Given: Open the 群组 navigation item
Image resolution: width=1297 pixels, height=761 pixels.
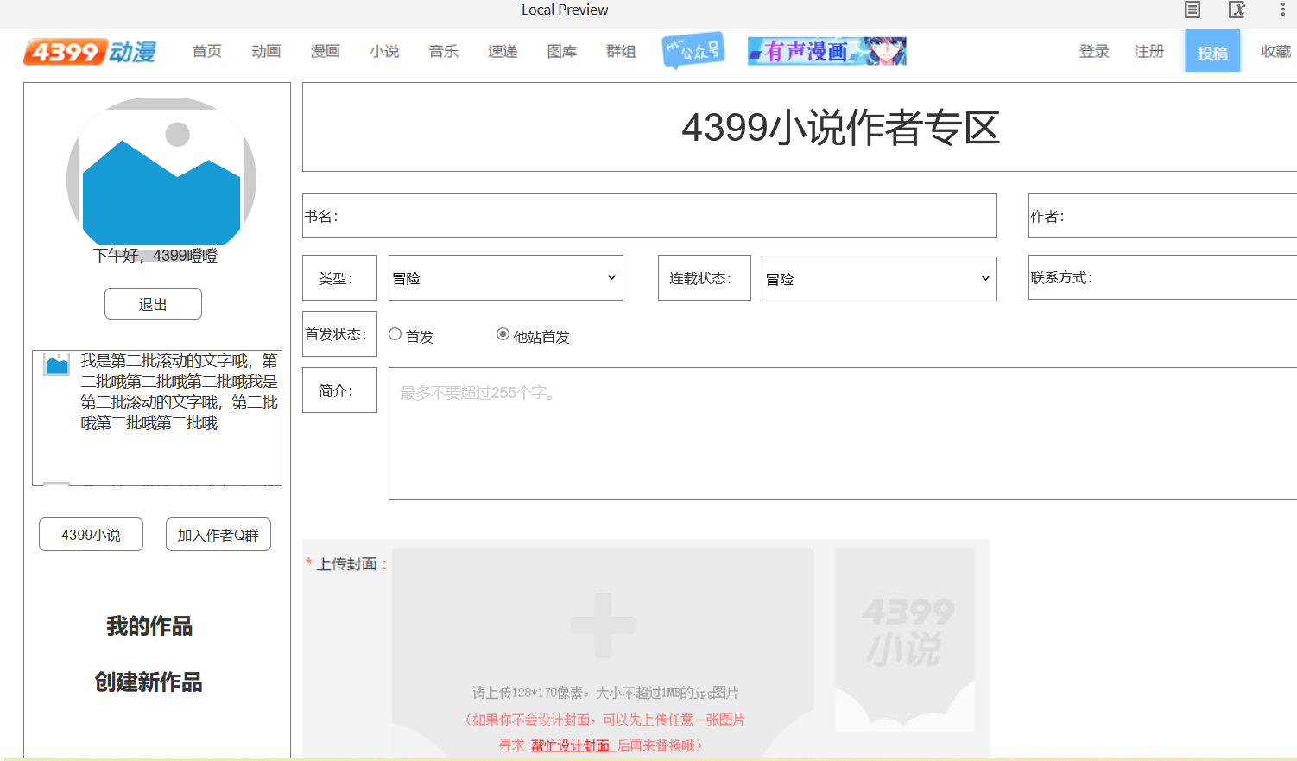Looking at the screenshot, I should point(621,51).
